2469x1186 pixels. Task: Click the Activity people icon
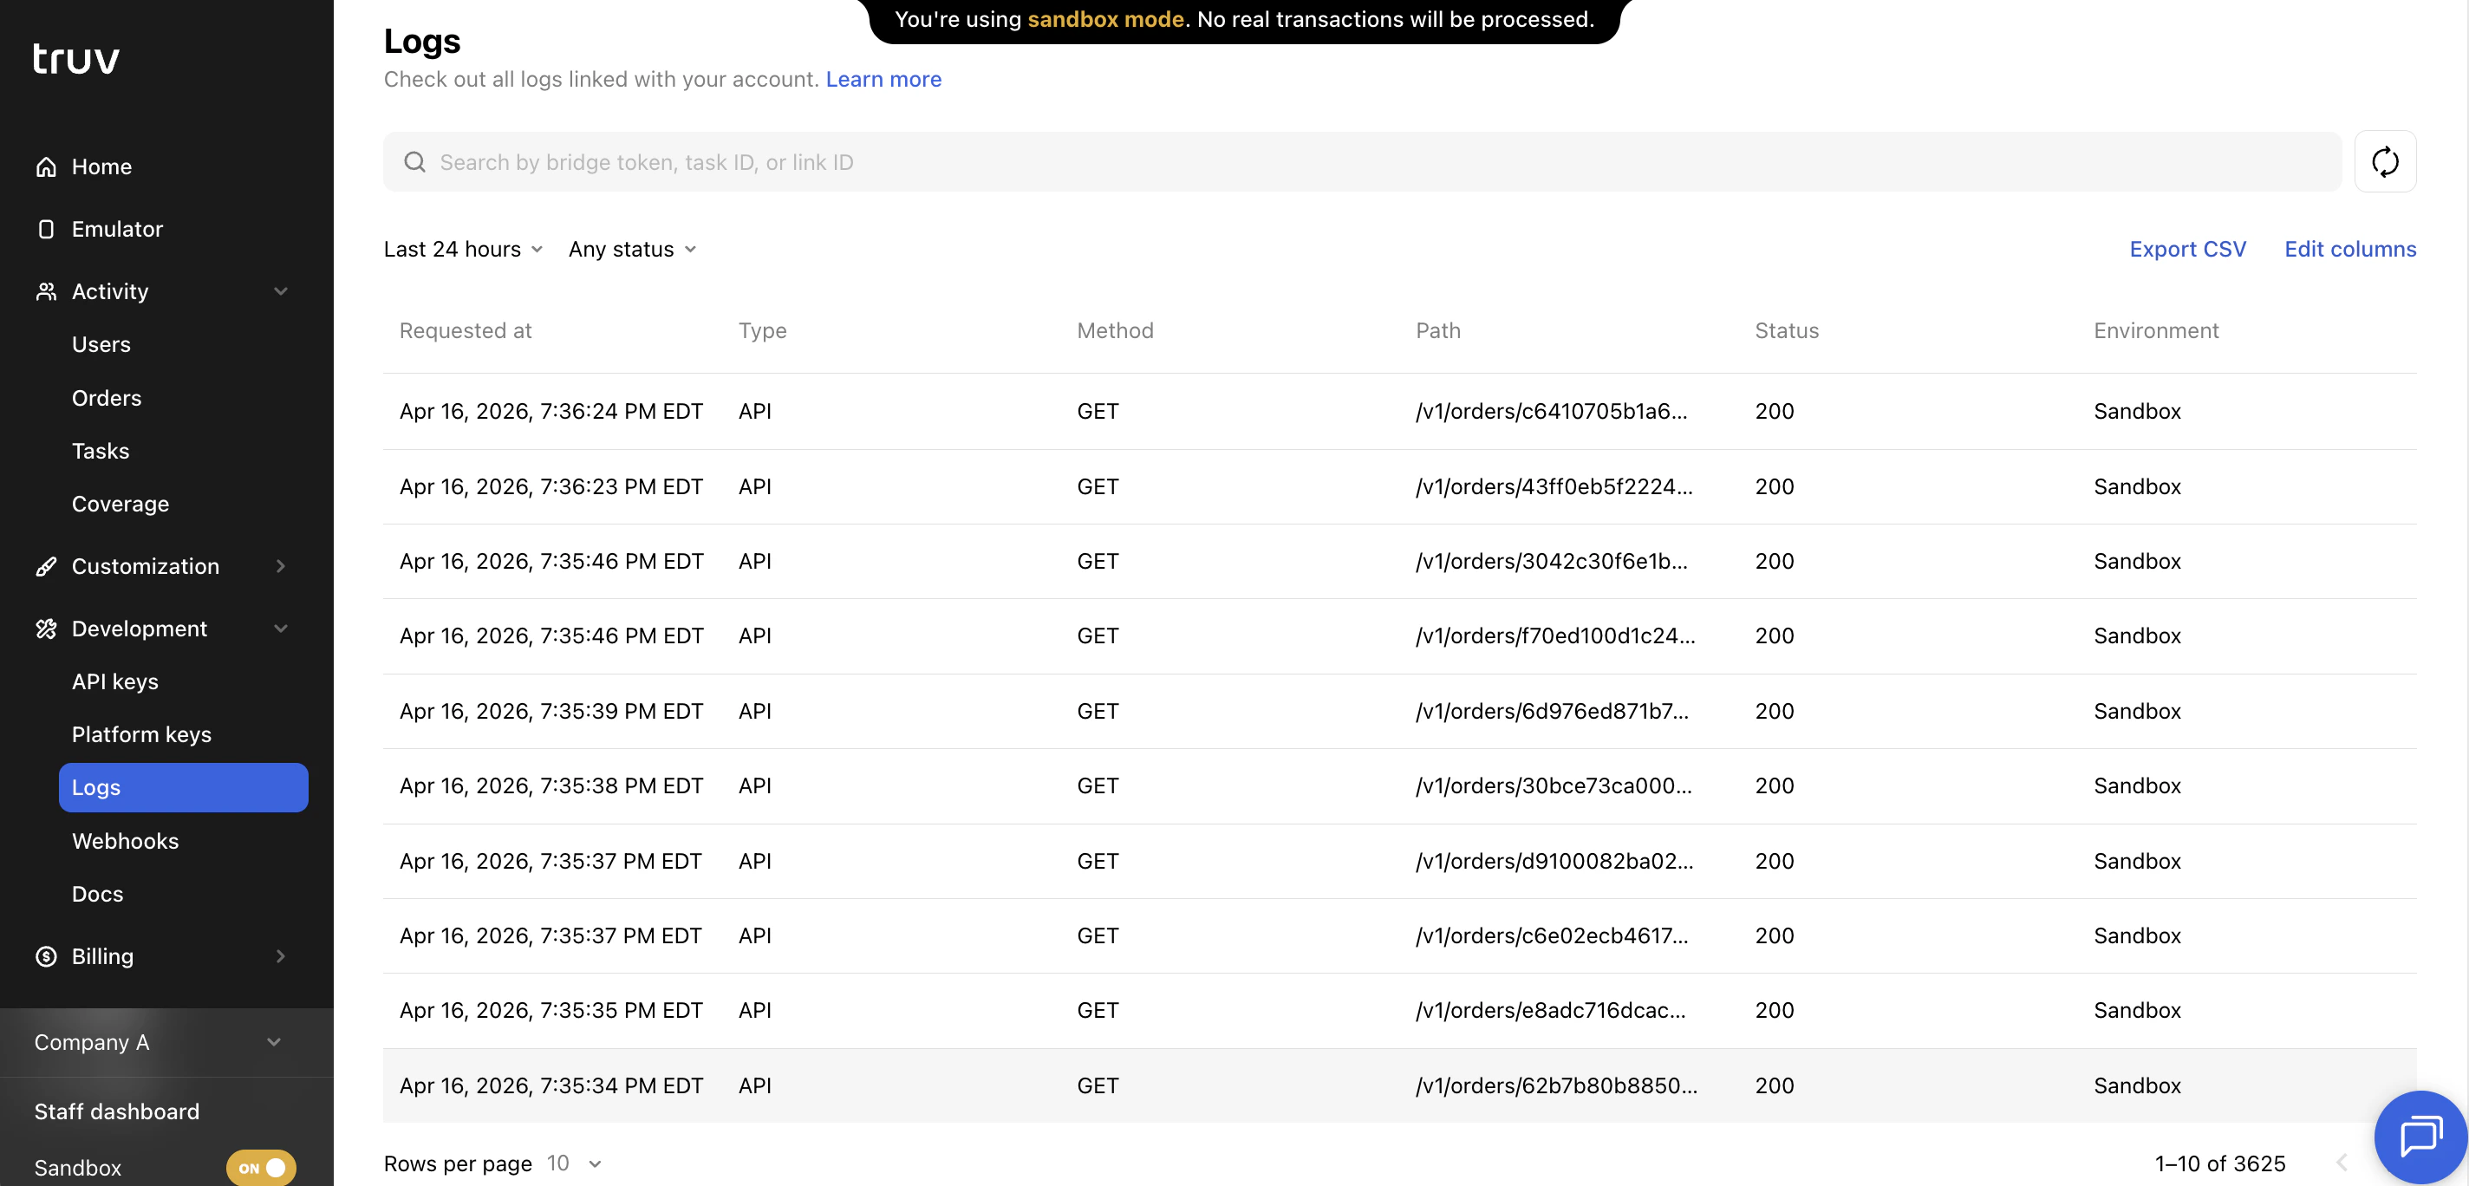(x=45, y=290)
